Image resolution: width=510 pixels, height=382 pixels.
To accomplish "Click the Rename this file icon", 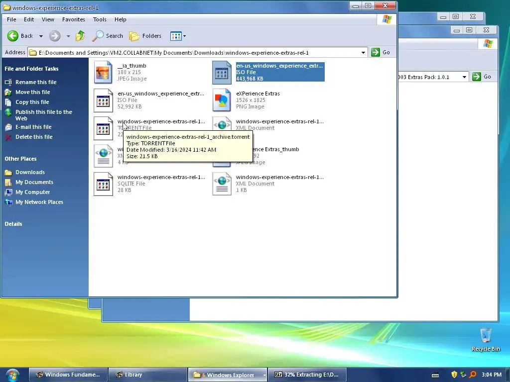I will point(8,82).
